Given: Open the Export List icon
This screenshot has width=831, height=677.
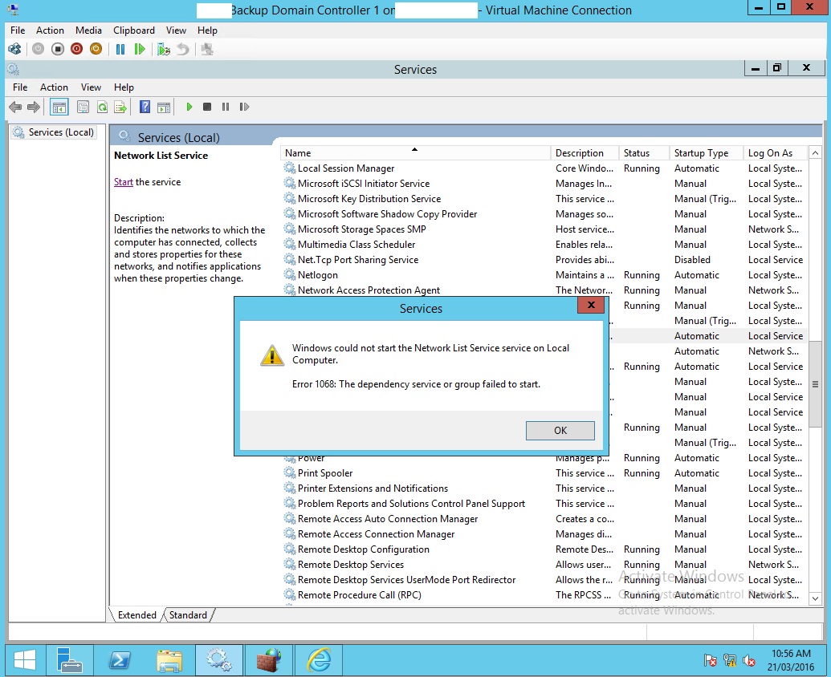Looking at the screenshot, I should pyautogui.click(x=121, y=107).
